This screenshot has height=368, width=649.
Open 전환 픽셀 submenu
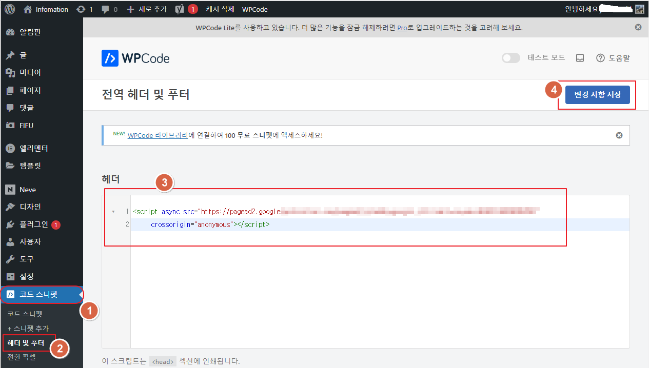tap(21, 357)
